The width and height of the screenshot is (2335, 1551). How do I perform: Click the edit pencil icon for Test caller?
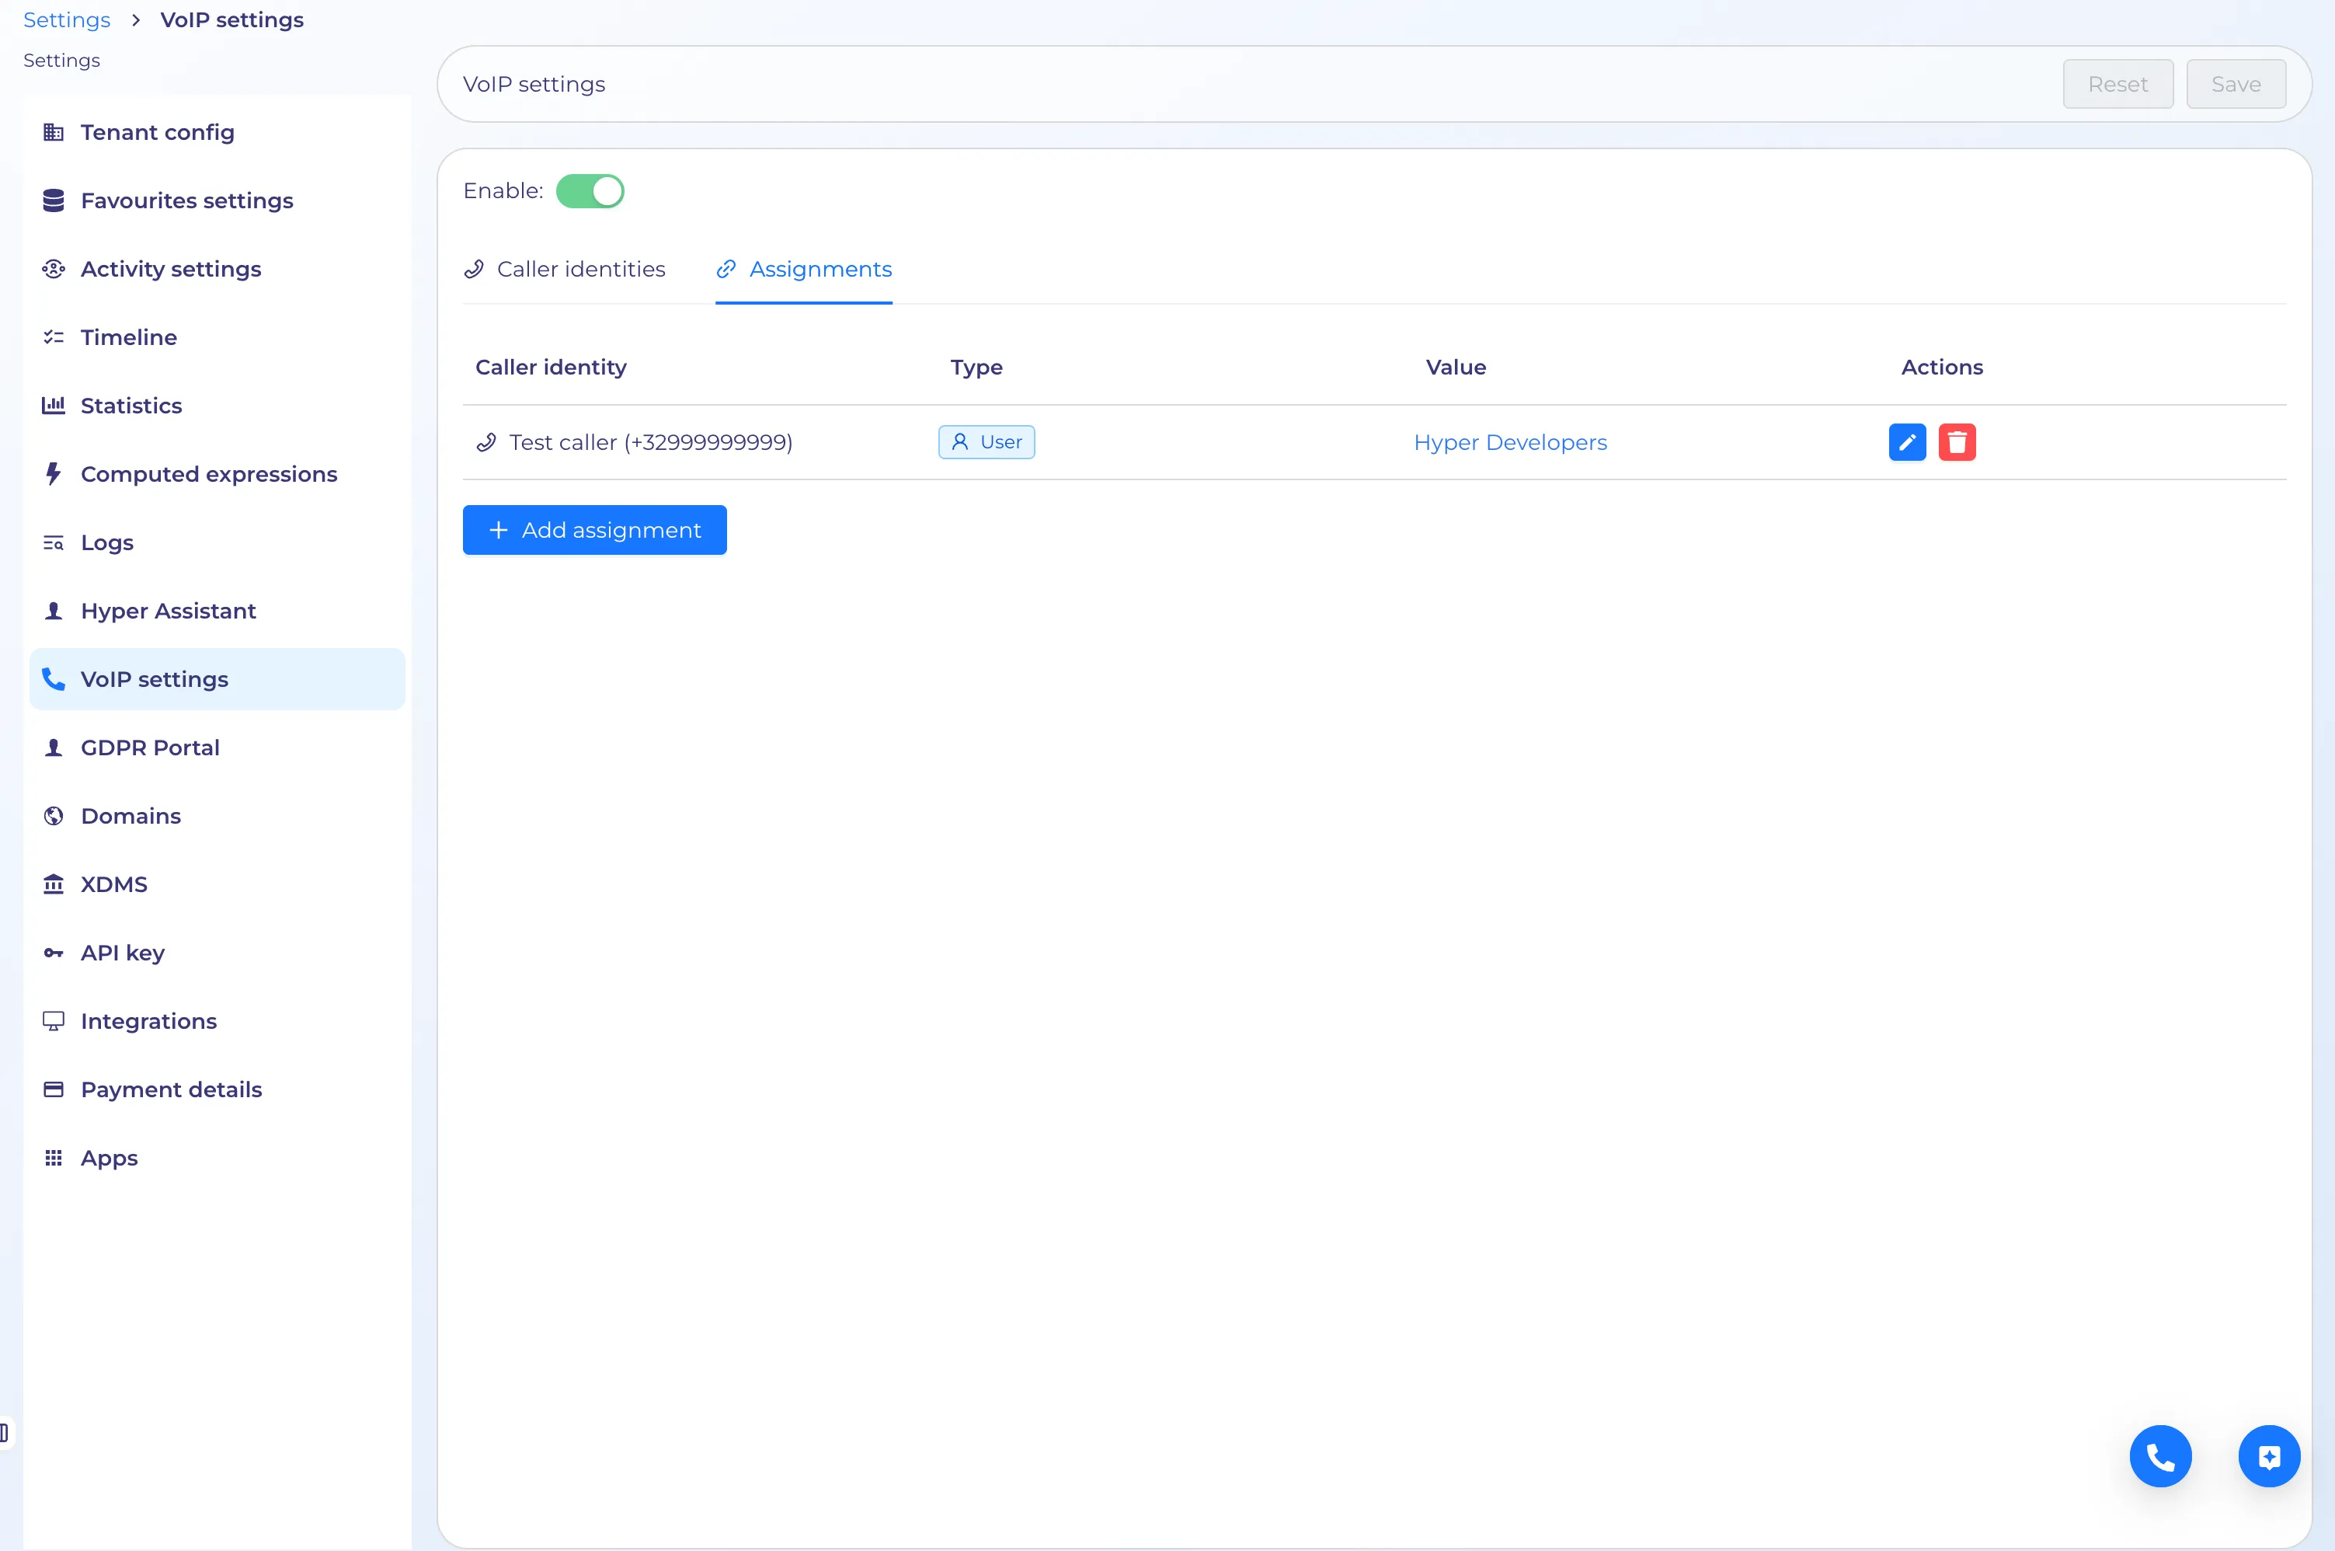[x=1907, y=442]
